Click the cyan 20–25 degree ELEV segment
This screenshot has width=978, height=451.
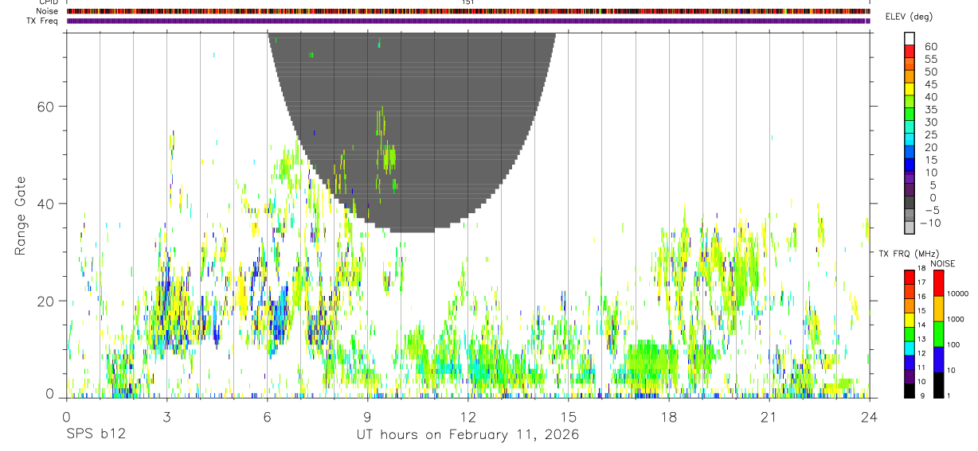pyautogui.click(x=910, y=139)
